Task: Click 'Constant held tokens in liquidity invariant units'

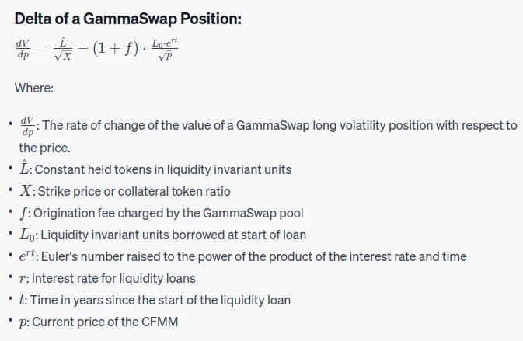Action: tap(163, 169)
